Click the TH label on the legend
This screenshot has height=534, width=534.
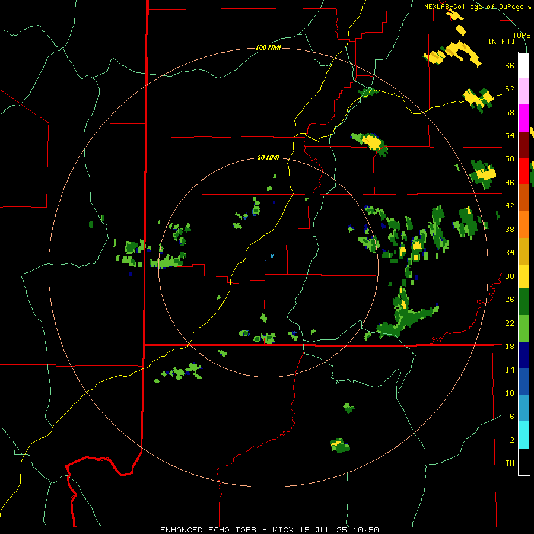point(510,463)
